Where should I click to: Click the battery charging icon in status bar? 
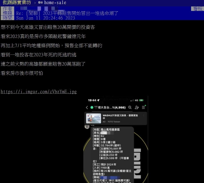pos(141,100)
